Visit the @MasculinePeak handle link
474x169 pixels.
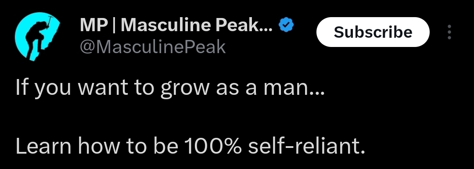(x=153, y=47)
